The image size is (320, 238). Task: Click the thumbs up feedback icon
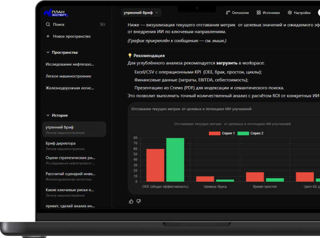(131, 201)
